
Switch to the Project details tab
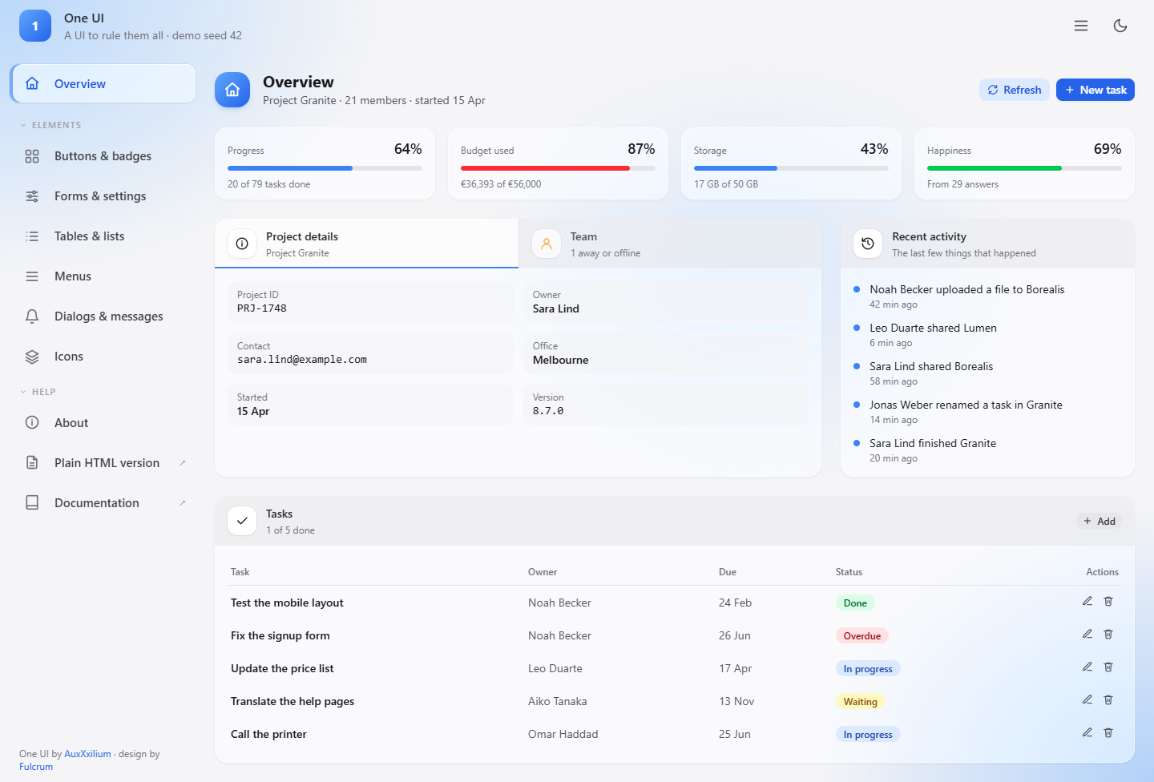(x=366, y=244)
